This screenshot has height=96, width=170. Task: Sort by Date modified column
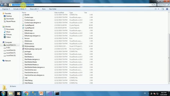(59, 13)
